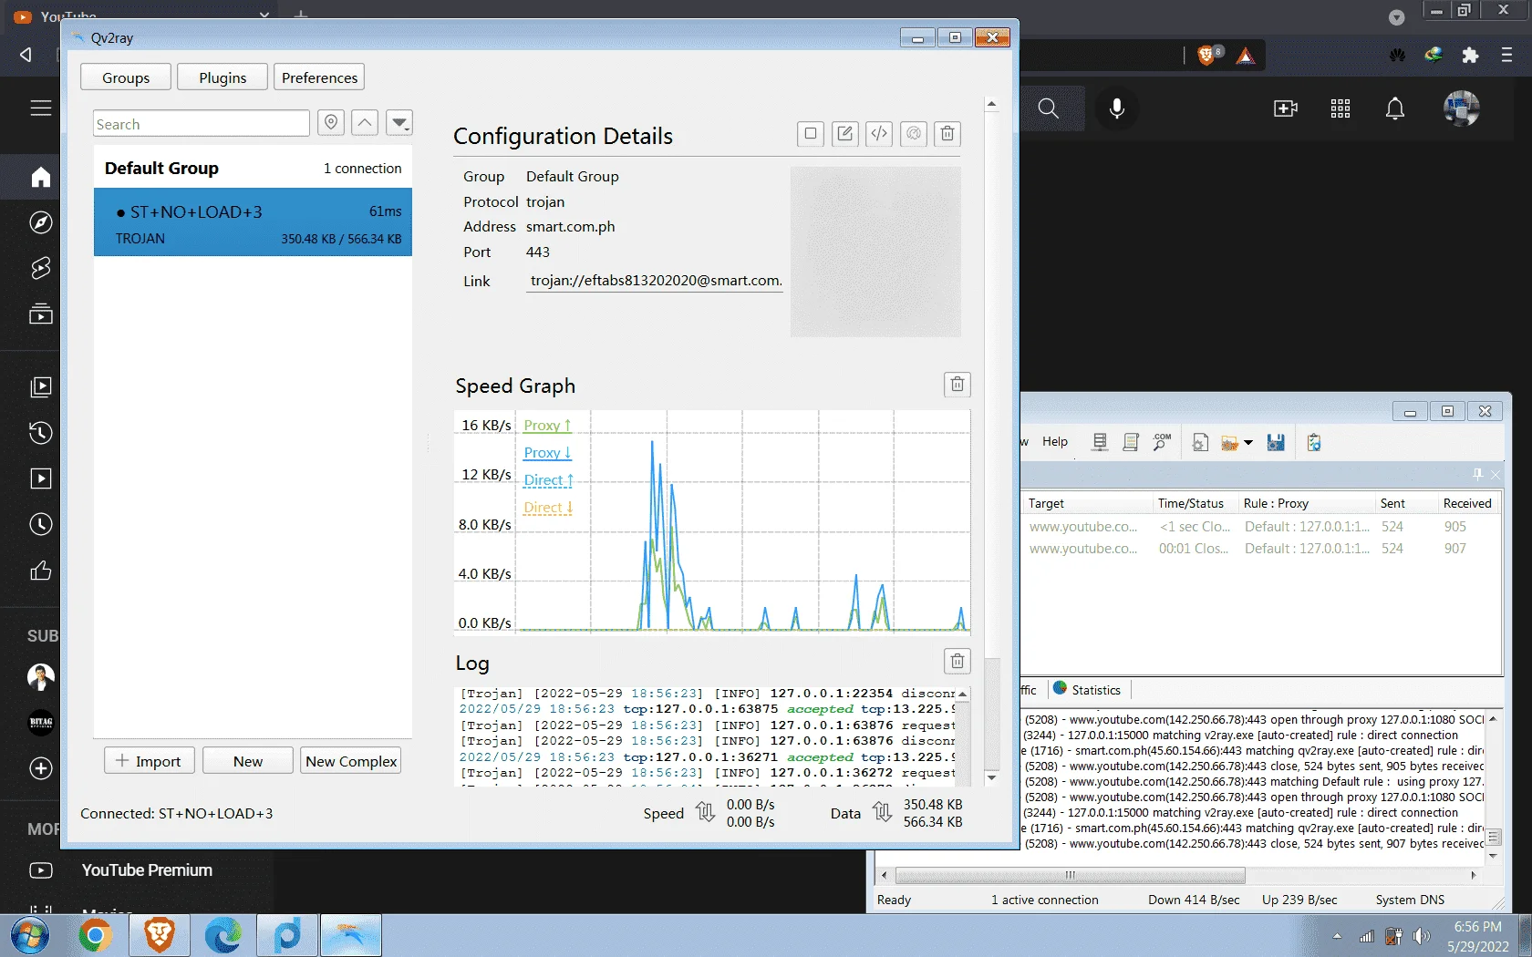Click the edit connection pencil icon
Viewport: 1532px width, 957px height.
pos(845,134)
